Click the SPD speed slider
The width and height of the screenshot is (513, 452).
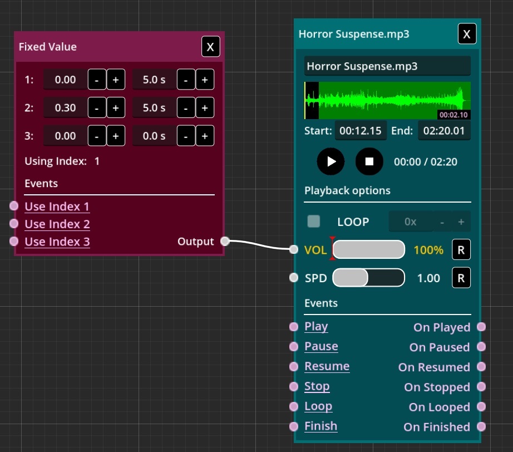pos(368,278)
